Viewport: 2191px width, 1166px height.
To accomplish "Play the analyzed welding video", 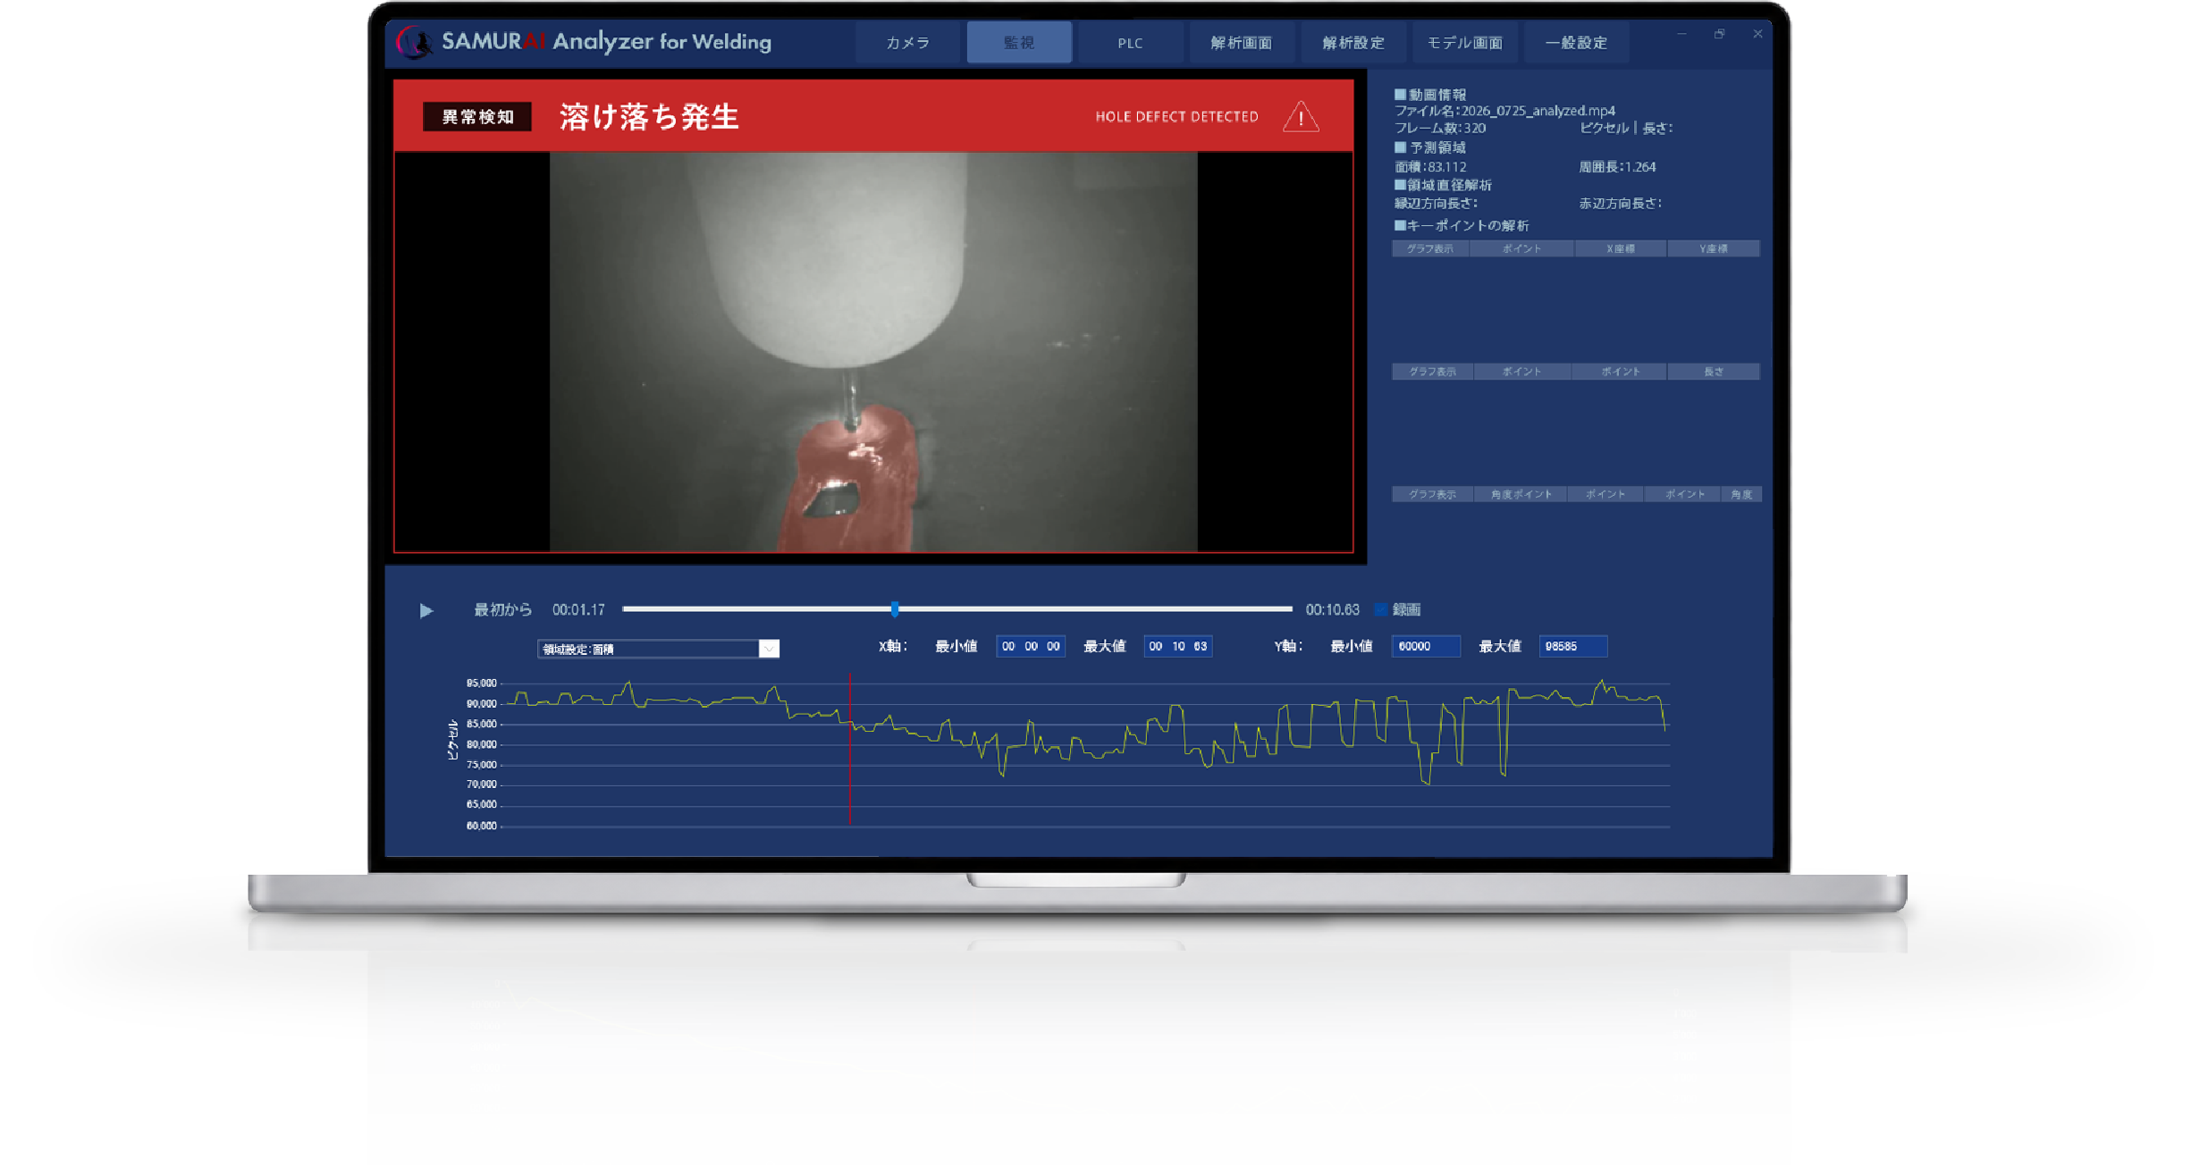I will point(426,610).
